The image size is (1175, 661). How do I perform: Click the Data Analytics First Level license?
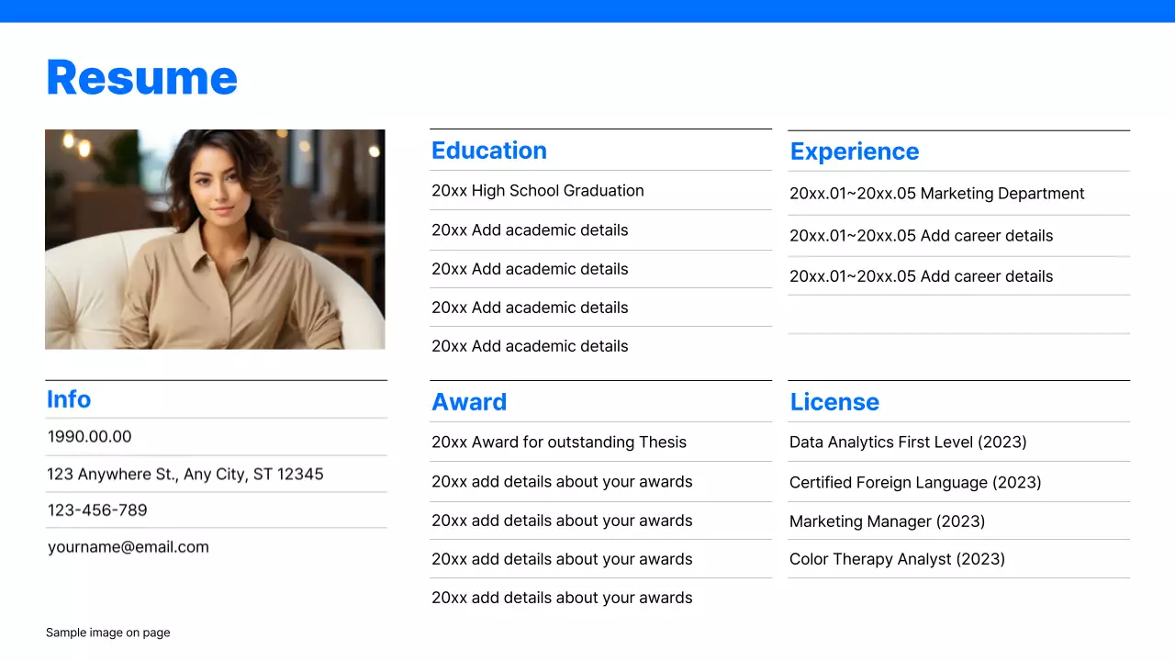pos(908,442)
